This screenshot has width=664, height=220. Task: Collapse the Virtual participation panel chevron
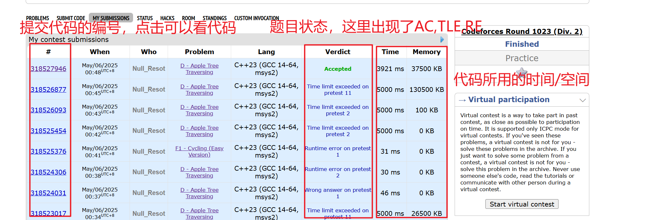tap(583, 100)
